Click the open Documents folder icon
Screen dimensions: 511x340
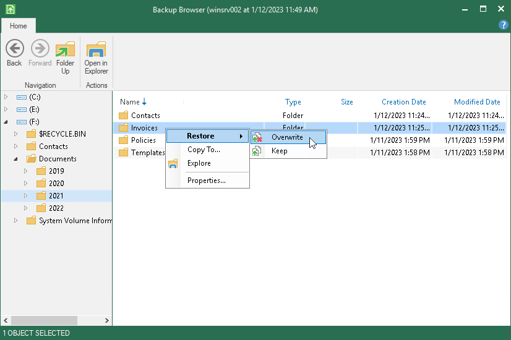pos(32,159)
